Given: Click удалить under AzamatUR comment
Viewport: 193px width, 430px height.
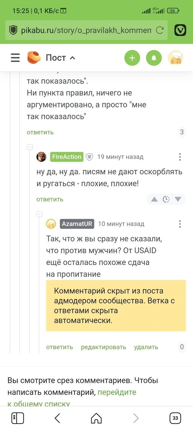Looking at the screenshot, I should click(x=146, y=347).
